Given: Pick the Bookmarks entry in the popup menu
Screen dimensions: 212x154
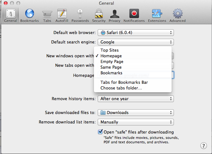Looking at the screenshot, I should pos(133,73).
